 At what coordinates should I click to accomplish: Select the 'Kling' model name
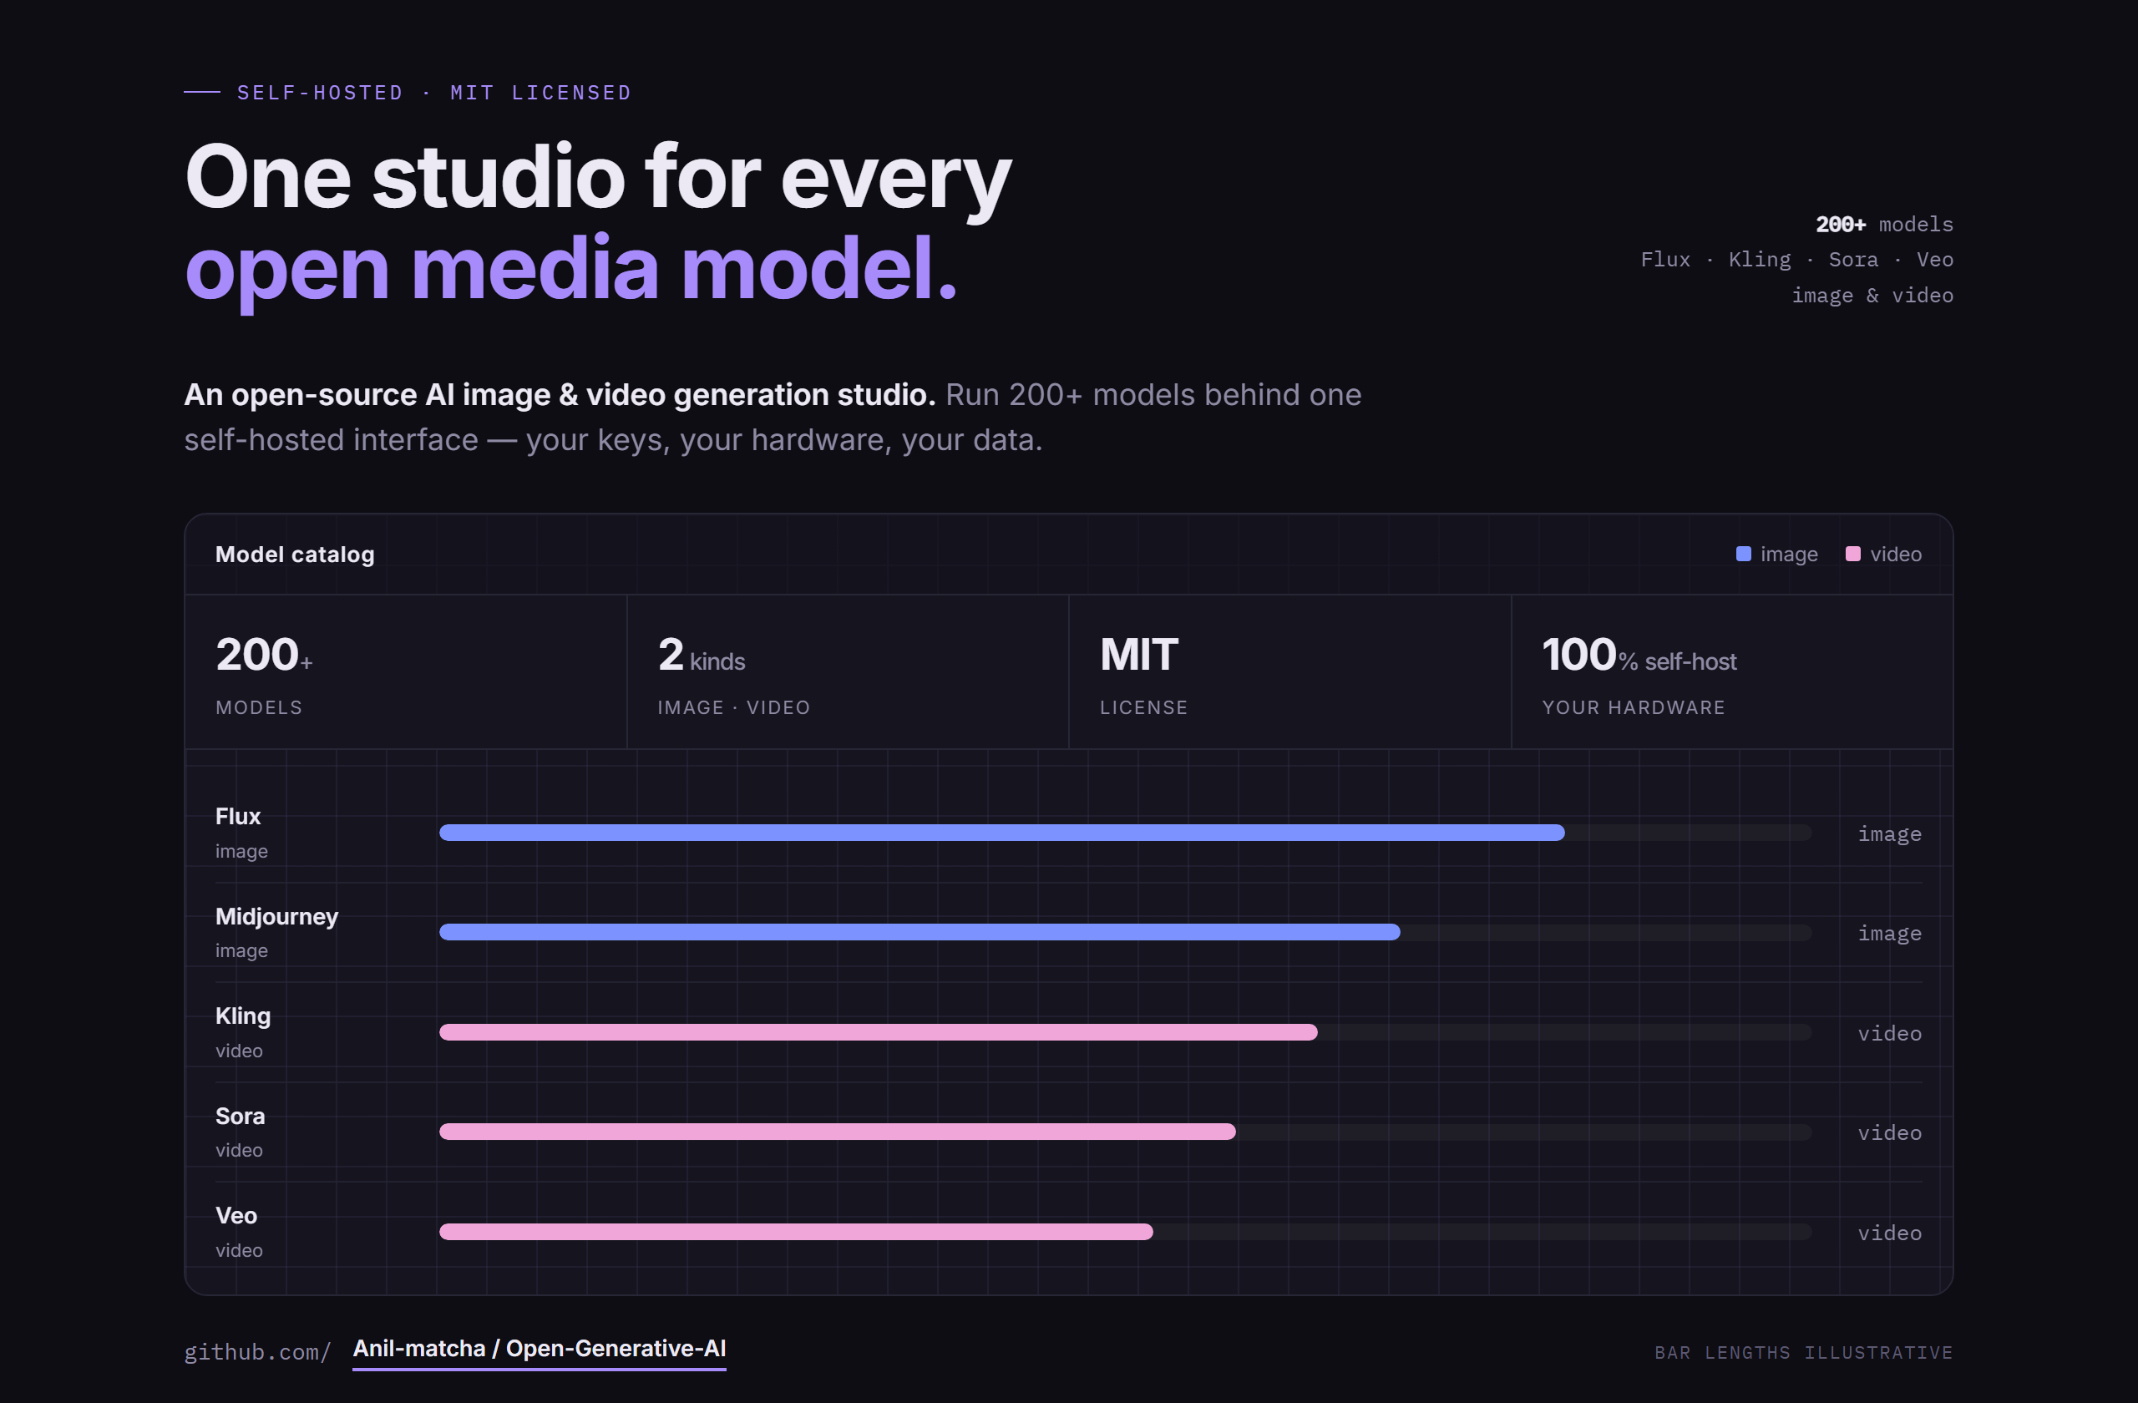(242, 1016)
